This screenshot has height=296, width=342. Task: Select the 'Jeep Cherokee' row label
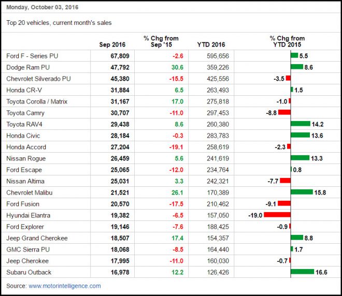tap(27, 261)
